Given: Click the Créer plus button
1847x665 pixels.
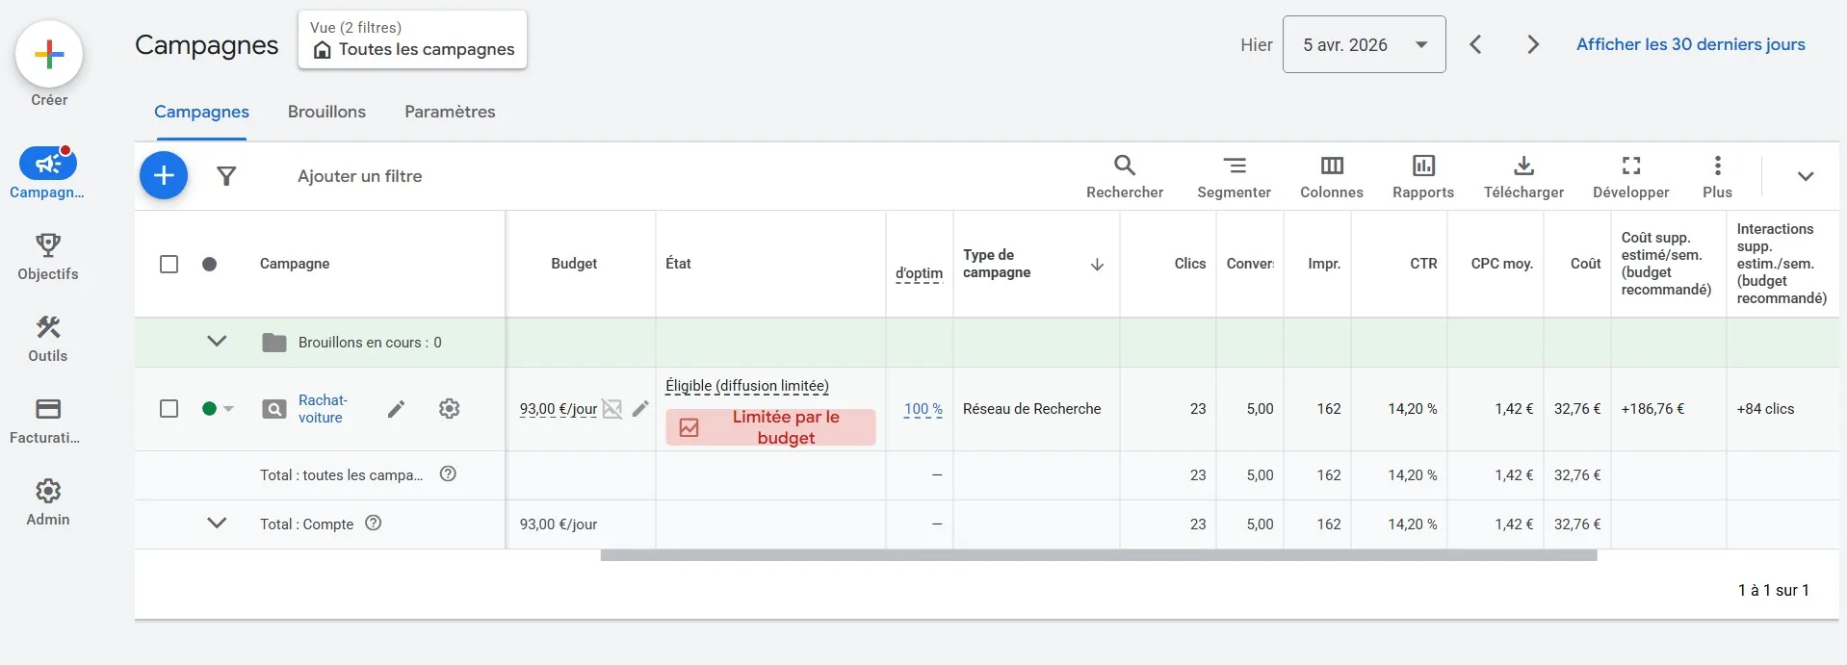Looking at the screenshot, I should (x=49, y=55).
